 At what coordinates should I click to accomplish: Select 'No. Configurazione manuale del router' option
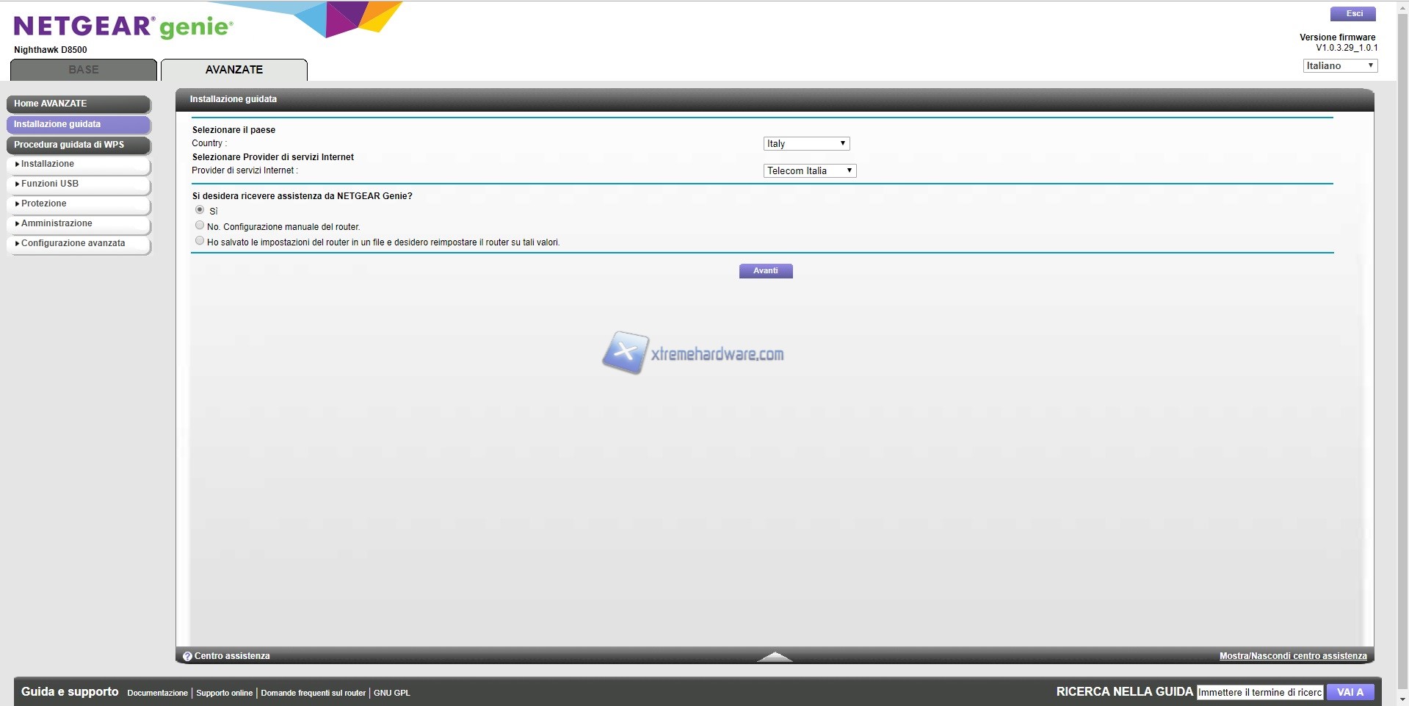pos(200,226)
